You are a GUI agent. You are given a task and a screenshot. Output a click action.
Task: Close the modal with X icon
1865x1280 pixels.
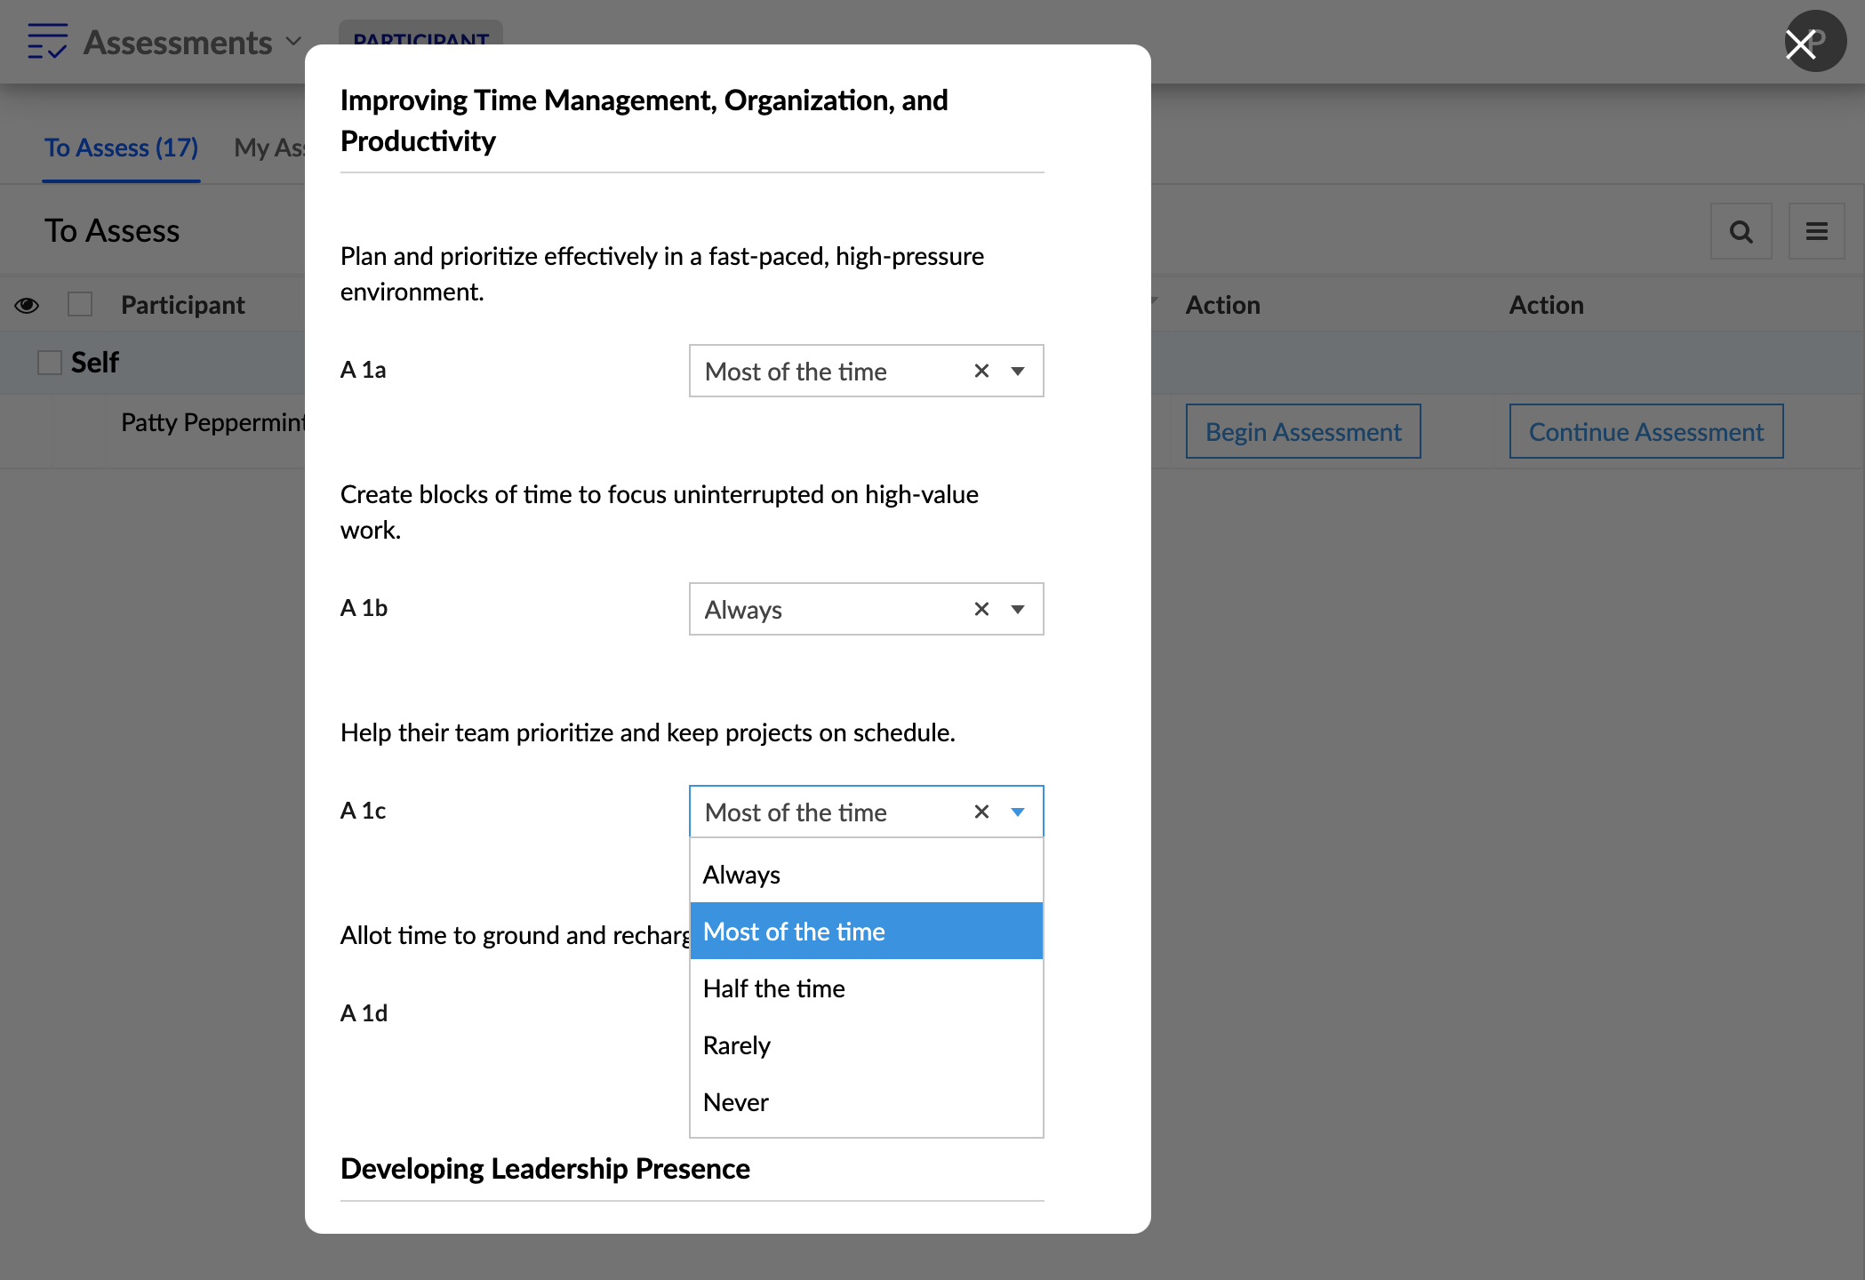[x=1801, y=44]
